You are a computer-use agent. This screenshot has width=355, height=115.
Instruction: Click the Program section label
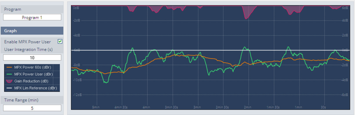click(12, 9)
